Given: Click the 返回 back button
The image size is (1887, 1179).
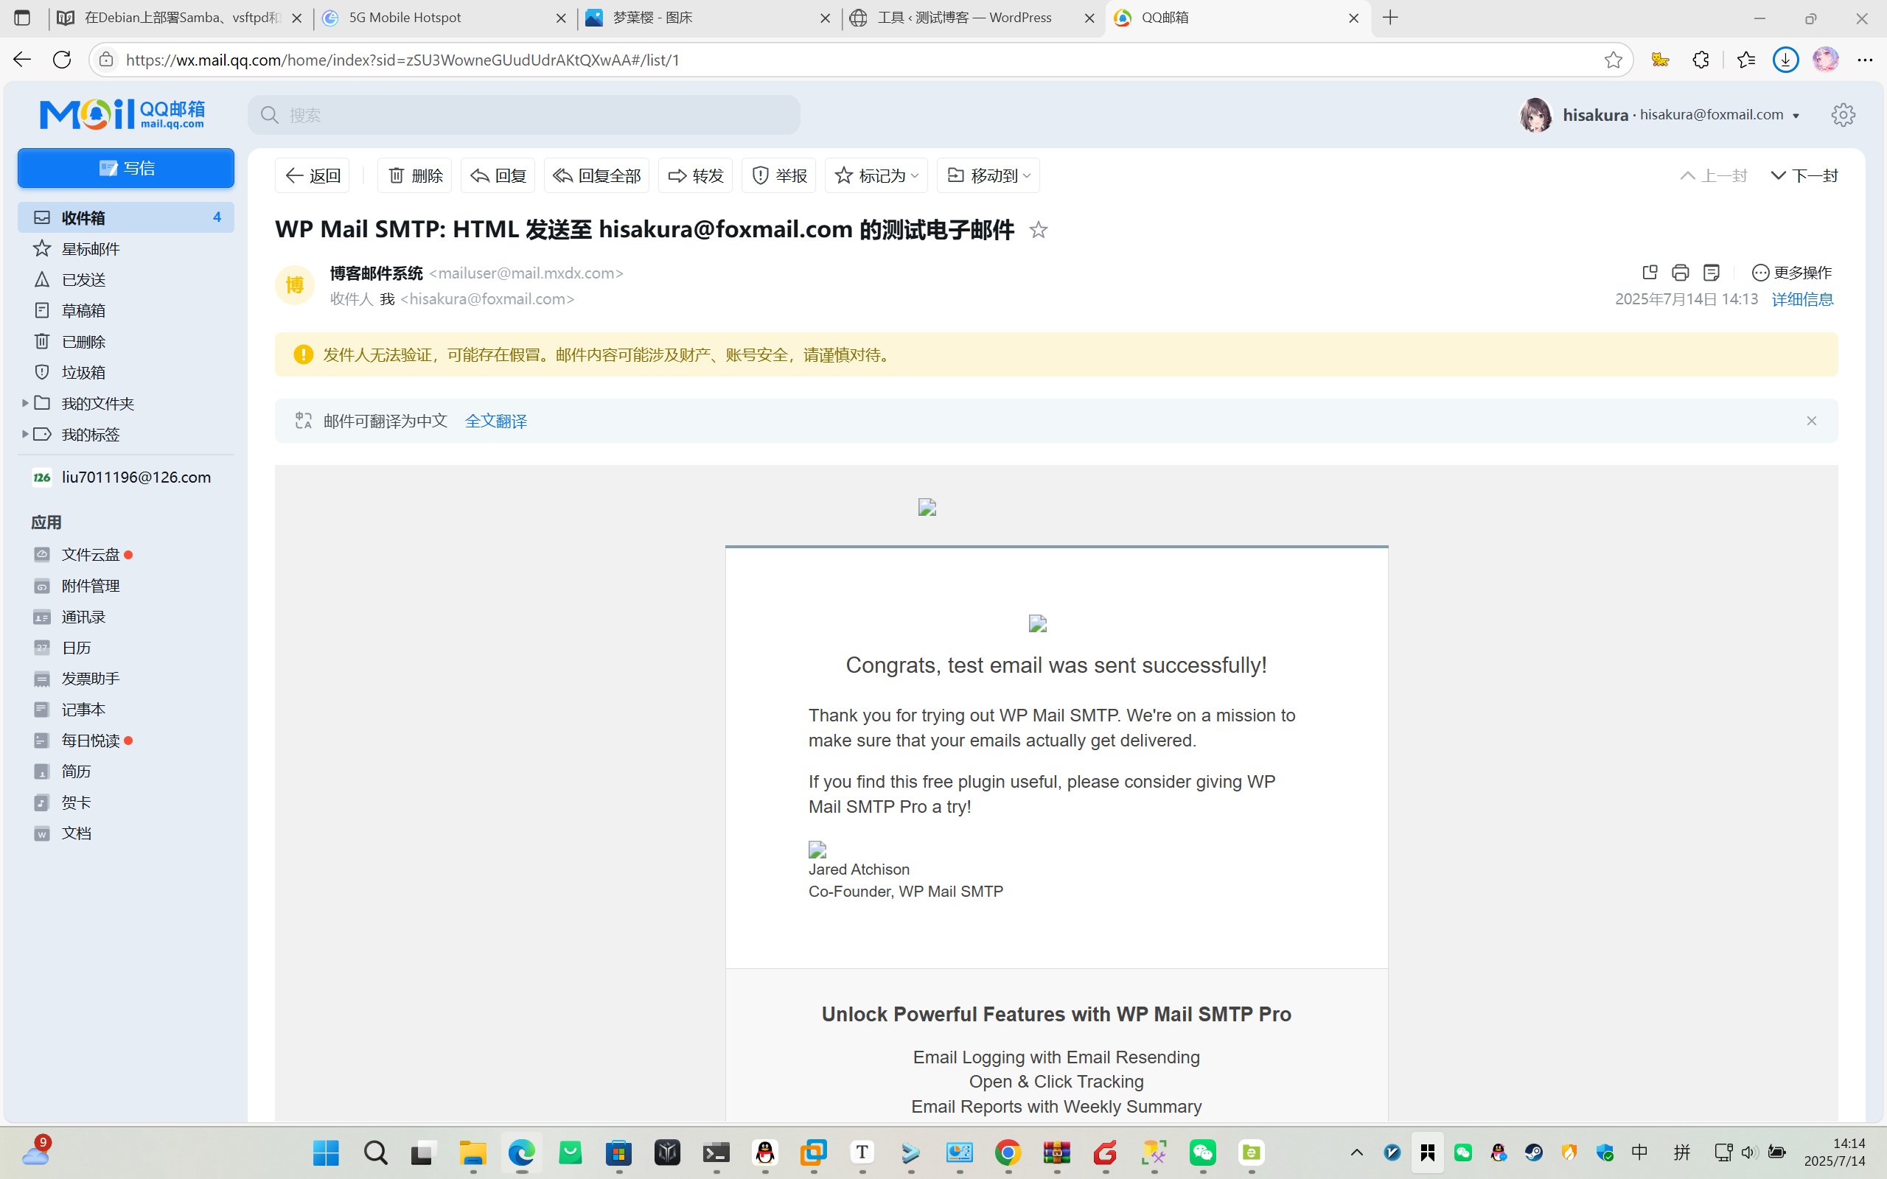Looking at the screenshot, I should point(312,175).
